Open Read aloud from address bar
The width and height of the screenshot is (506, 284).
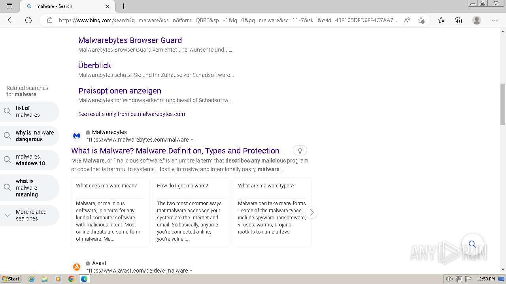pos(407,20)
